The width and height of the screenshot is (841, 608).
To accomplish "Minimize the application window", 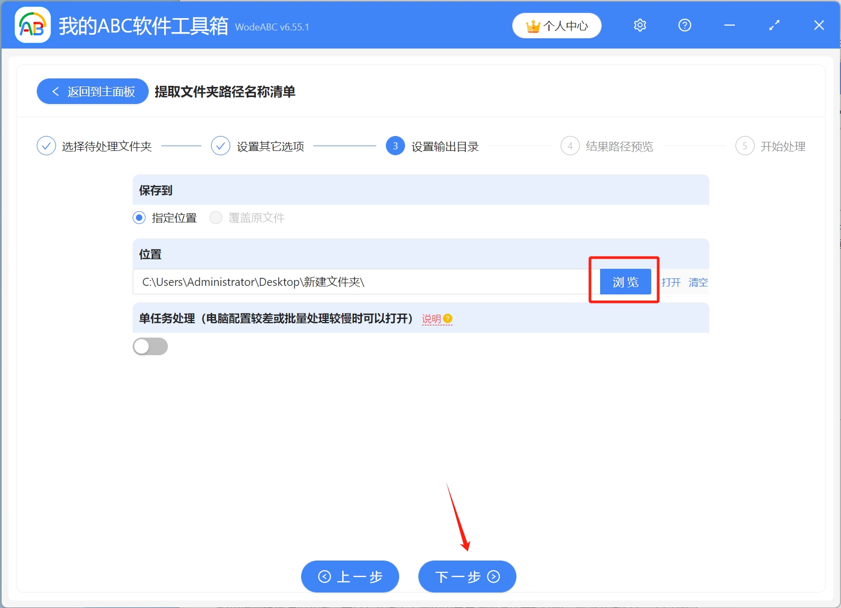I will (730, 25).
